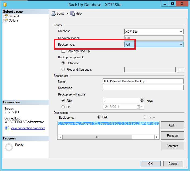Enable the Copy-only Backup checkbox

click(x=63, y=51)
